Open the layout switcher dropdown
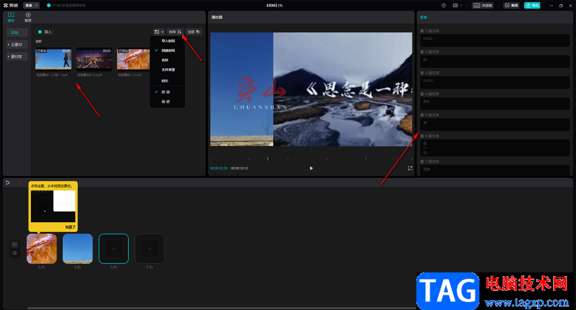 457,5
